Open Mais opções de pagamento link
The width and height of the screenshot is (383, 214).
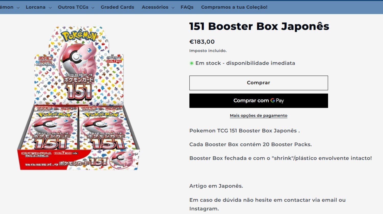259,115
